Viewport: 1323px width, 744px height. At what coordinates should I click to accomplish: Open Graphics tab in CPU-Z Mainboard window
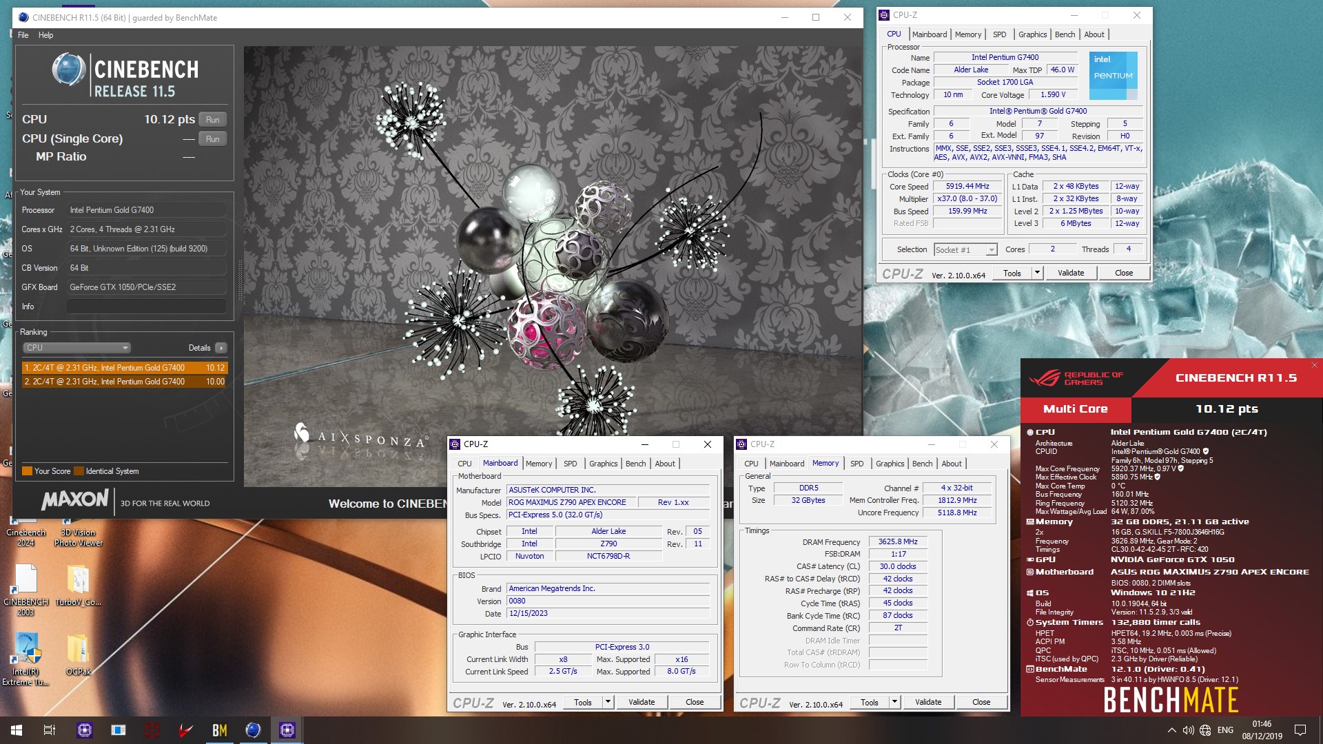coord(603,464)
